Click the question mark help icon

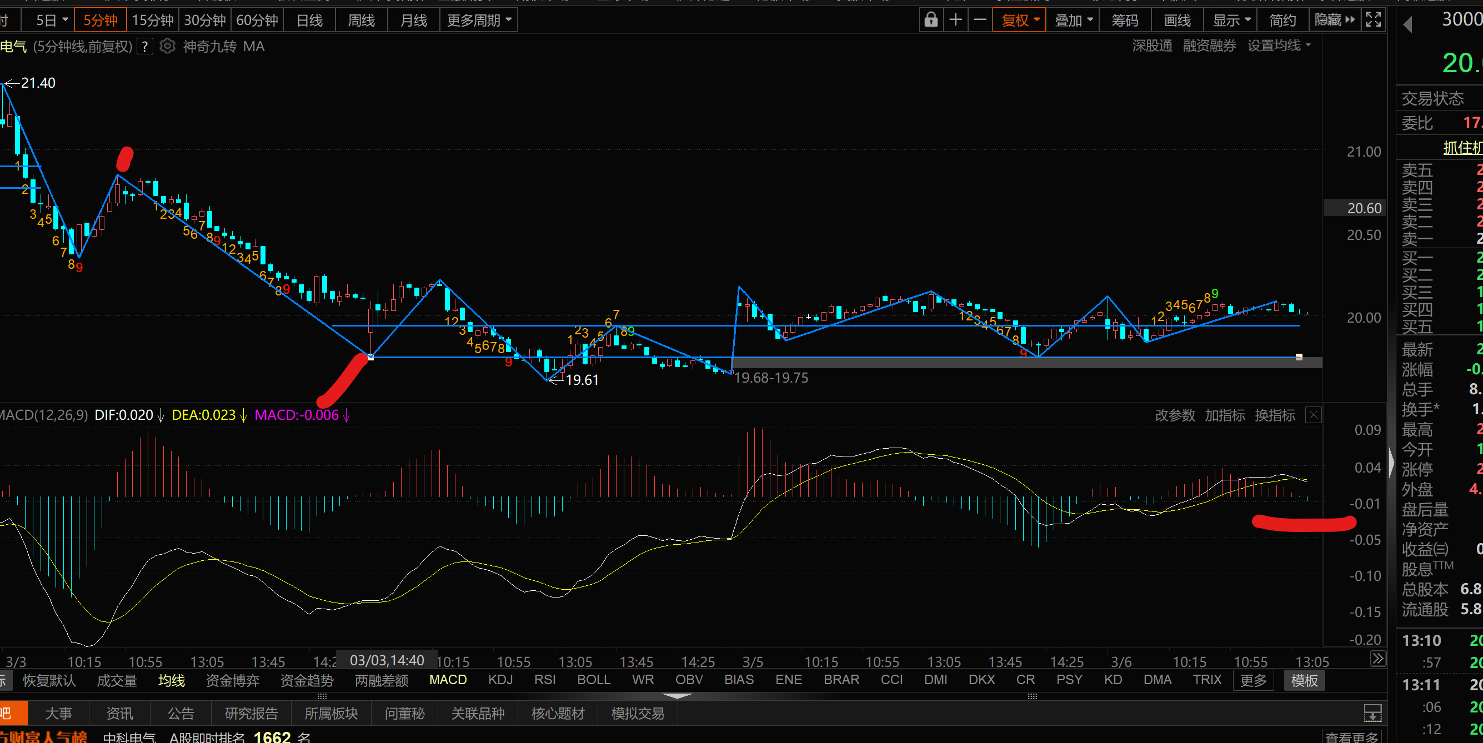click(x=145, y=46)
